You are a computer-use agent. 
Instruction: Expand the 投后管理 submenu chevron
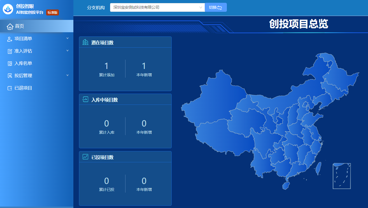coord(67,75)
